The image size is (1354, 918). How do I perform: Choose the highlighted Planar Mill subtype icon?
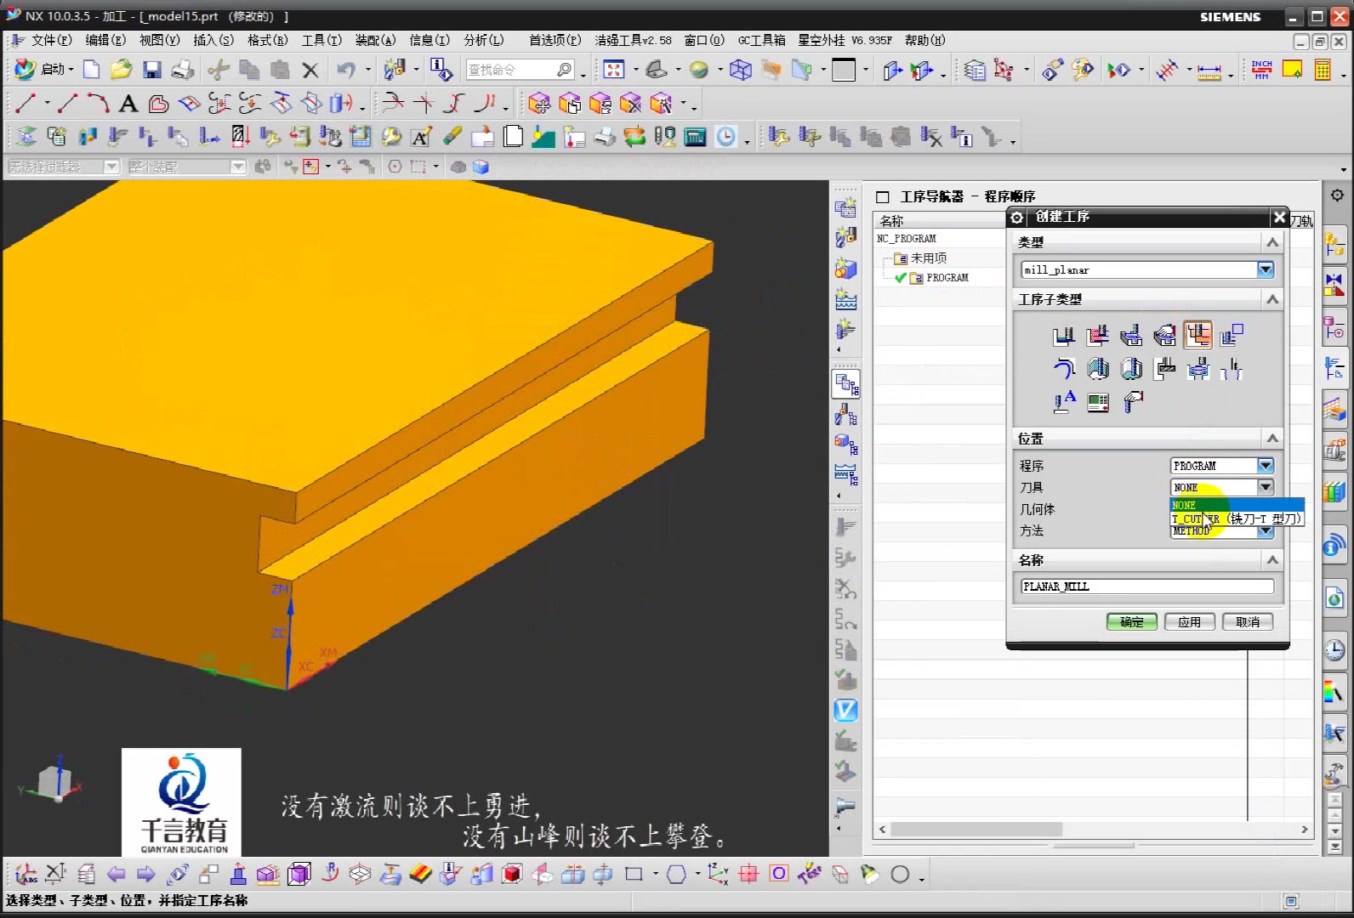[1198, 336]
